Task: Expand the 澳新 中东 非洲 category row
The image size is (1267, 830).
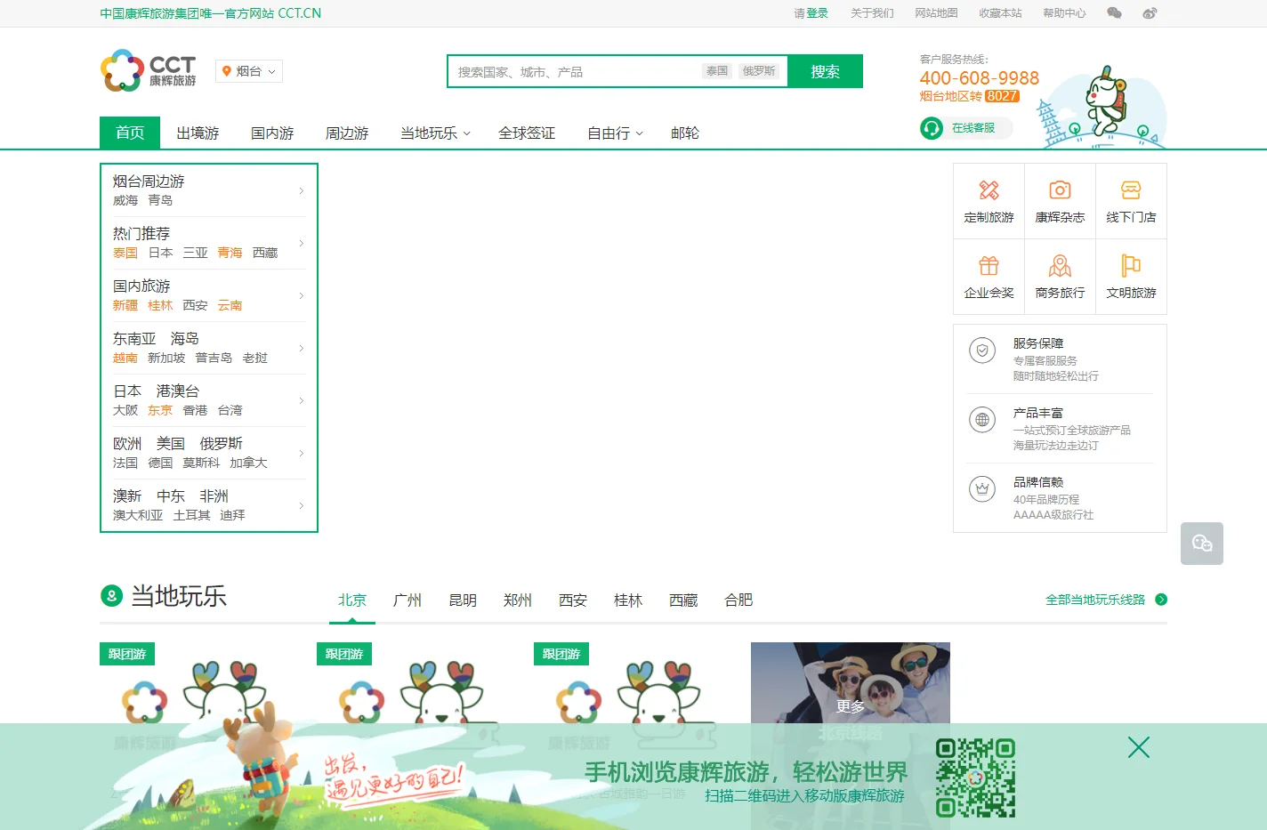Action: (x=209, y=505)
